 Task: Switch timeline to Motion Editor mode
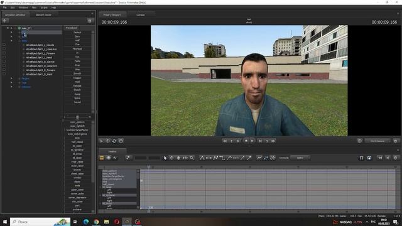click(x=109, y=158)
